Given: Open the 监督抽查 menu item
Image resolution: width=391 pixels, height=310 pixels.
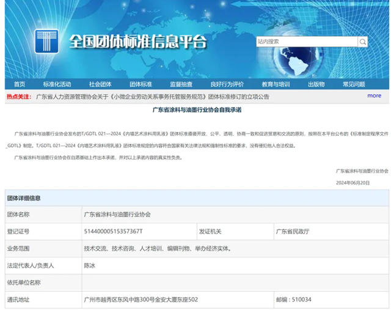Looking at the screenshot, I should point(181,84).
